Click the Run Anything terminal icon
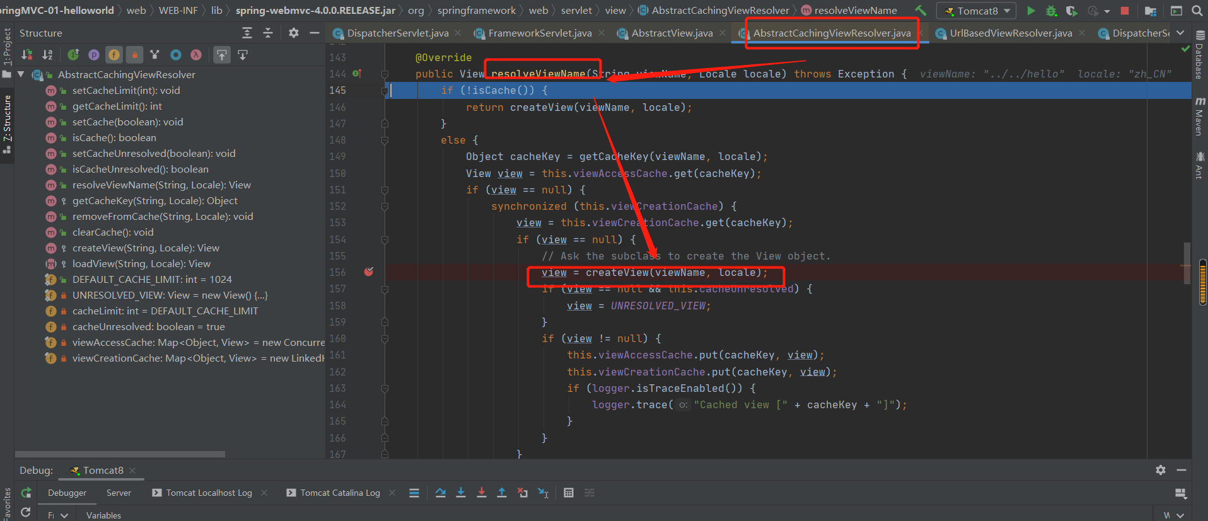The height and width of the screenshot is (521, 1208). coord(1176,11)
